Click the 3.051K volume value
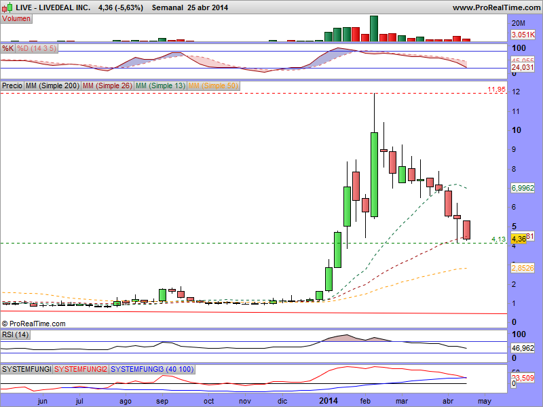Screen dimensions: 543x407 [523, 35]
